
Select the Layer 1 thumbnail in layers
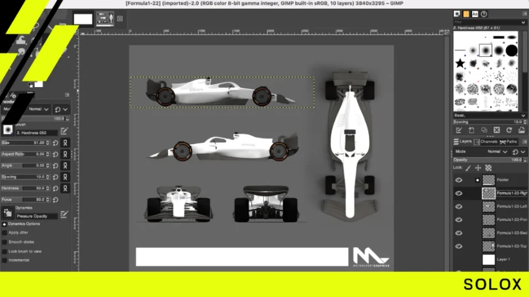488,260
